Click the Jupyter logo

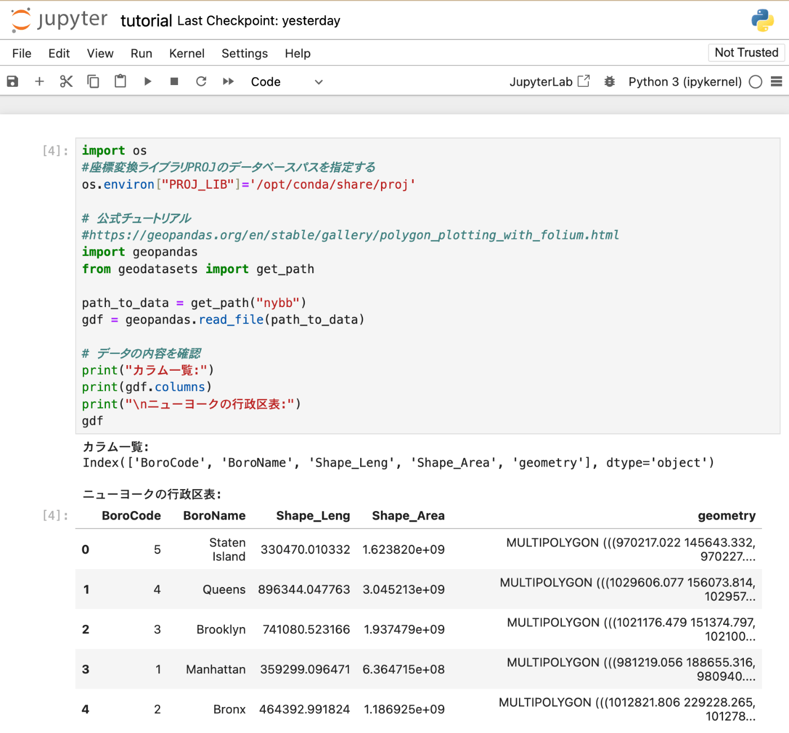(59, 20)
